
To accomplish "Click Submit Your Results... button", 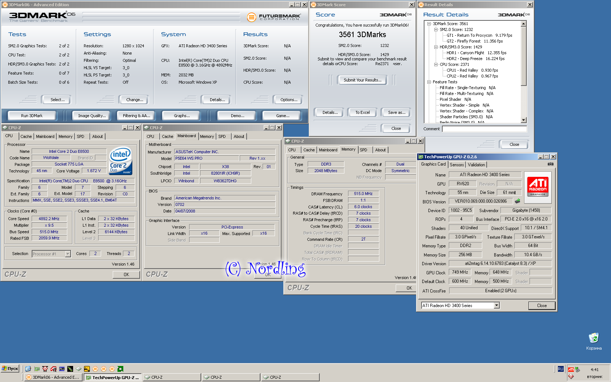I will coord(363,80).
